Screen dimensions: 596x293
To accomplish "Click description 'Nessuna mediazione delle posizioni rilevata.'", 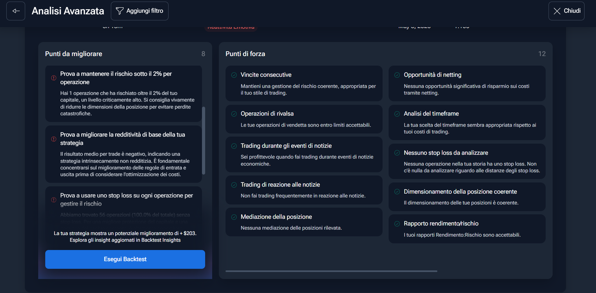I will (x=291, y=228).
